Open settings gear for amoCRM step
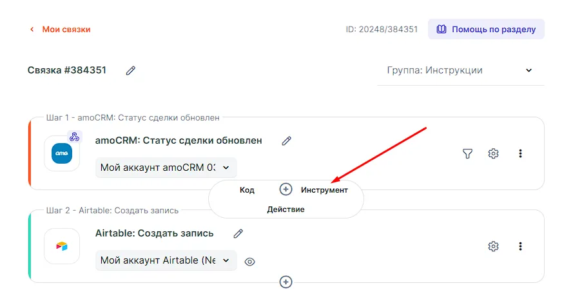This screenshot has width=573, height=290. 494,153
